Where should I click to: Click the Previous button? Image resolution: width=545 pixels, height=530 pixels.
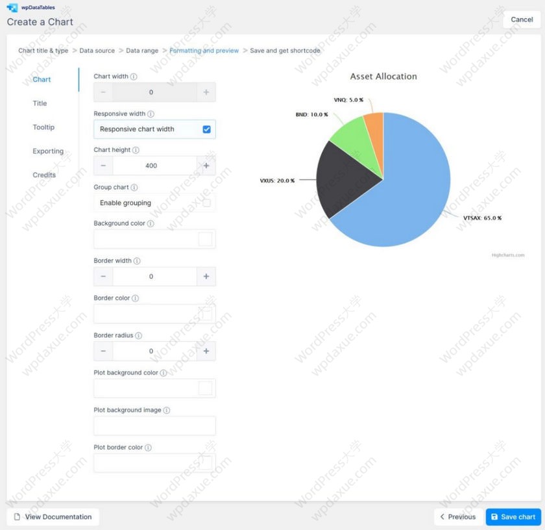click(x=458, y=517)
